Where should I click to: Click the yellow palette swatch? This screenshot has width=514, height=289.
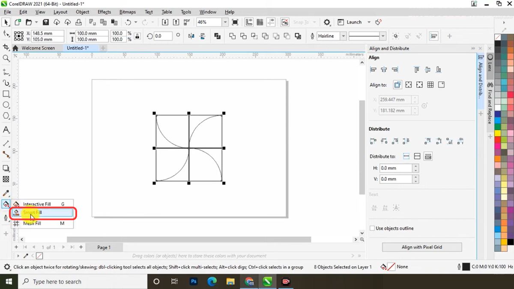pyautogui.click(x=498, y=134)
